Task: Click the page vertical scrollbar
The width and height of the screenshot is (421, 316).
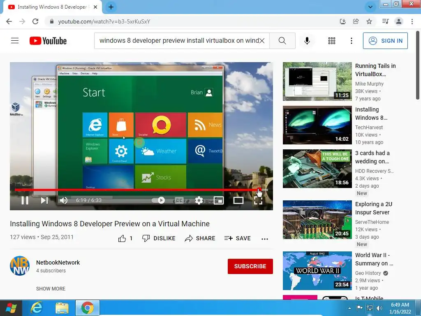Action: (418, 65)
